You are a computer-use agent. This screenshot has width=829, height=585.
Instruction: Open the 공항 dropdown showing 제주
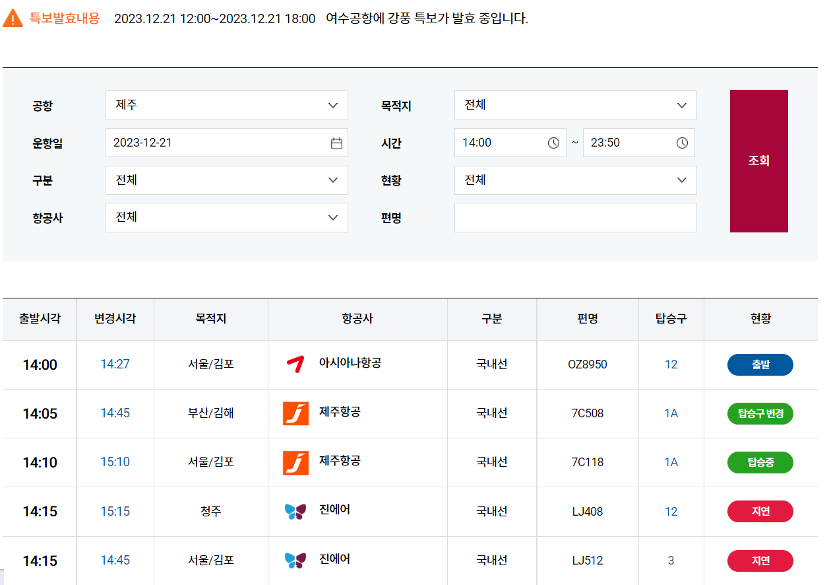pyautogui.click(x=227, y=105)
